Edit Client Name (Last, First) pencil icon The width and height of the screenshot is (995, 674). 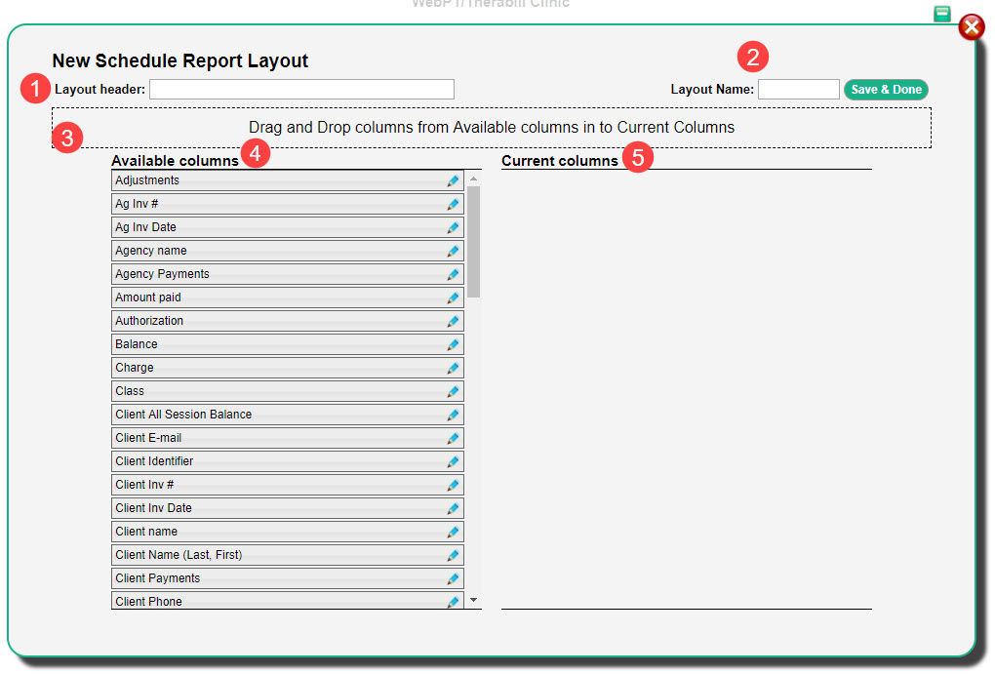tap(453, 557)
